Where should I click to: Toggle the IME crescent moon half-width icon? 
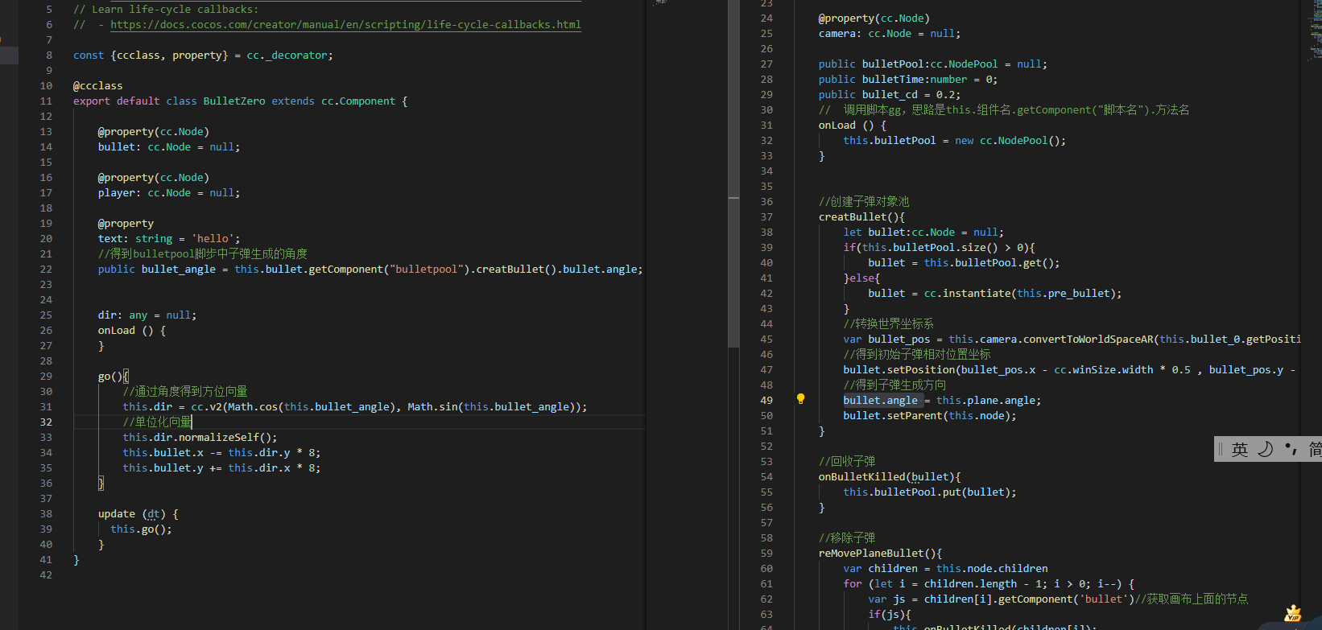[x=1266, y=449]
